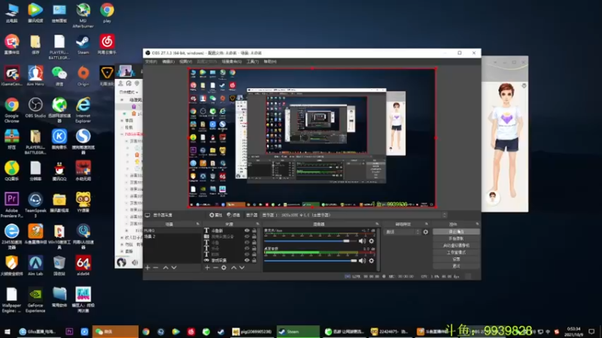602x338 pixels.
Task: Open the scene transition type dropdown
Action: 402,232
